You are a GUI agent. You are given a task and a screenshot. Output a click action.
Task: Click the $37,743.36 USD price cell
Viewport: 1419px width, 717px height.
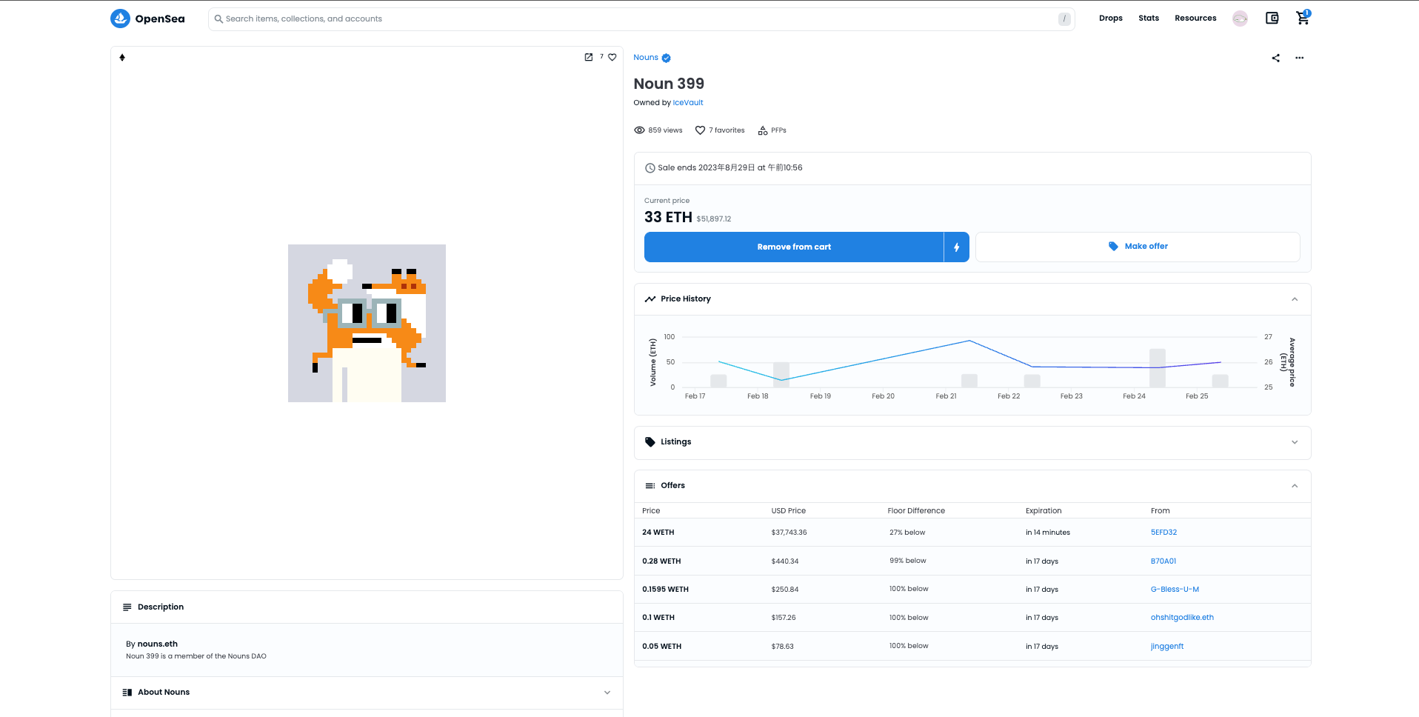(x=789, y=533)
